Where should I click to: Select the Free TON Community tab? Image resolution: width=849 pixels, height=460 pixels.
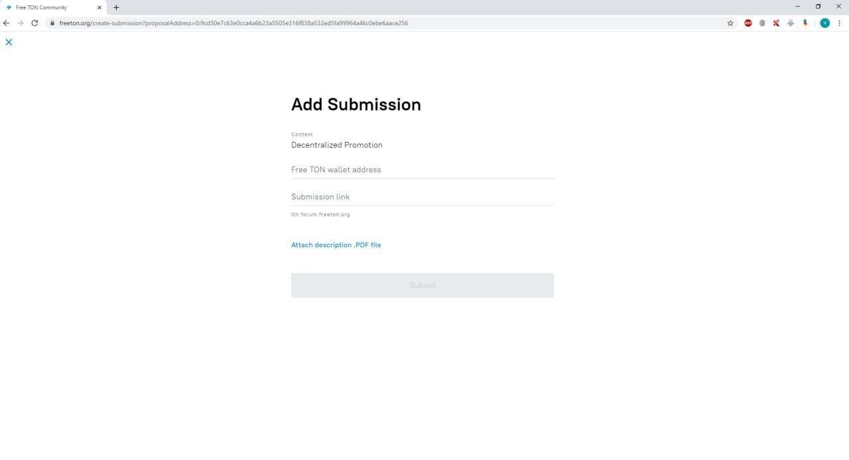click(x=46, y=7)
